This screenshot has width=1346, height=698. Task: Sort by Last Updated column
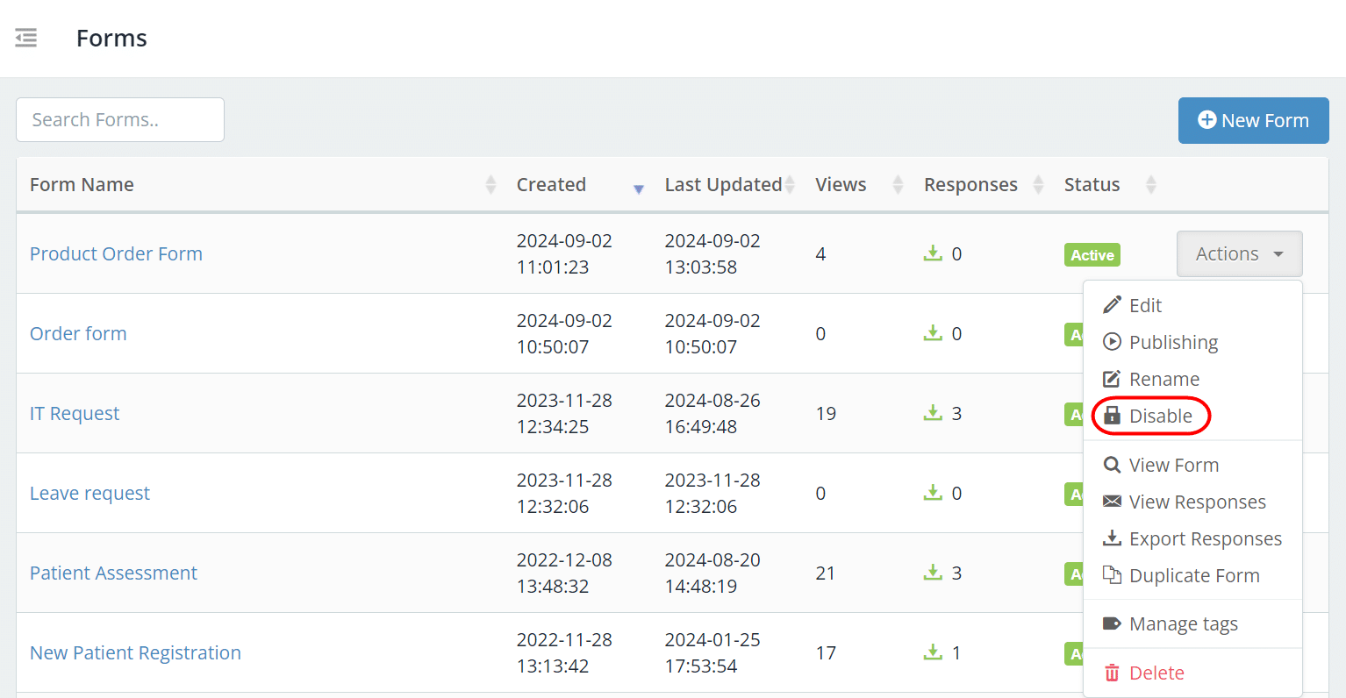(729, 184)
